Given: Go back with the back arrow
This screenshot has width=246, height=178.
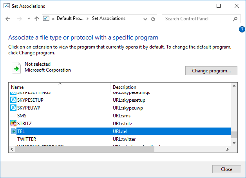Looking at the screenshot, I should click(x=8, y=19).
